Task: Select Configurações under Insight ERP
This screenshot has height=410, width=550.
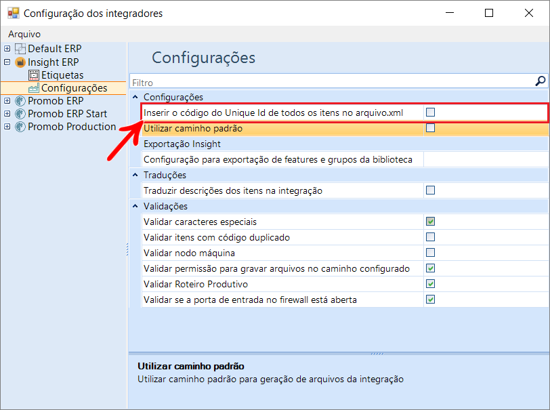Action: pyautogui.click(x=75, y=88)
